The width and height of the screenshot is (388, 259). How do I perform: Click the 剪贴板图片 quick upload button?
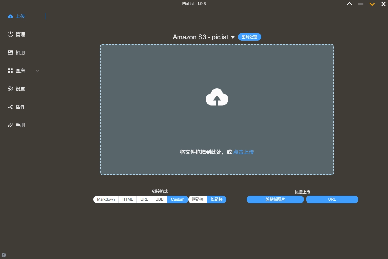pyautogui.click(x=275, y=199)
